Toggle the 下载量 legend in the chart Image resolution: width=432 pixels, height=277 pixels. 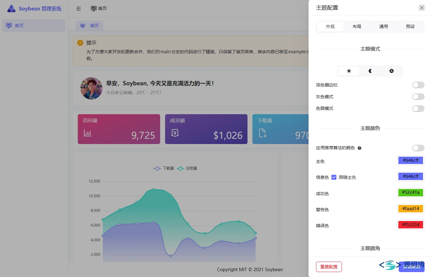coord(164,168)
